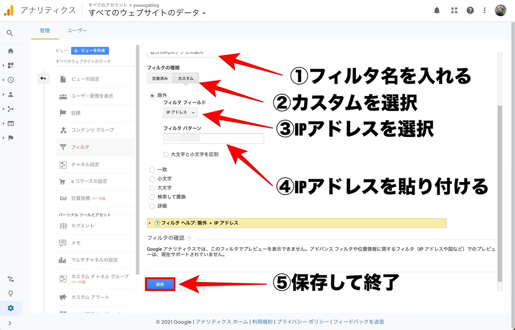The width and height of the screenshot is (515, 330).
Task: Open メモ menu item
Action: (95, 243)
